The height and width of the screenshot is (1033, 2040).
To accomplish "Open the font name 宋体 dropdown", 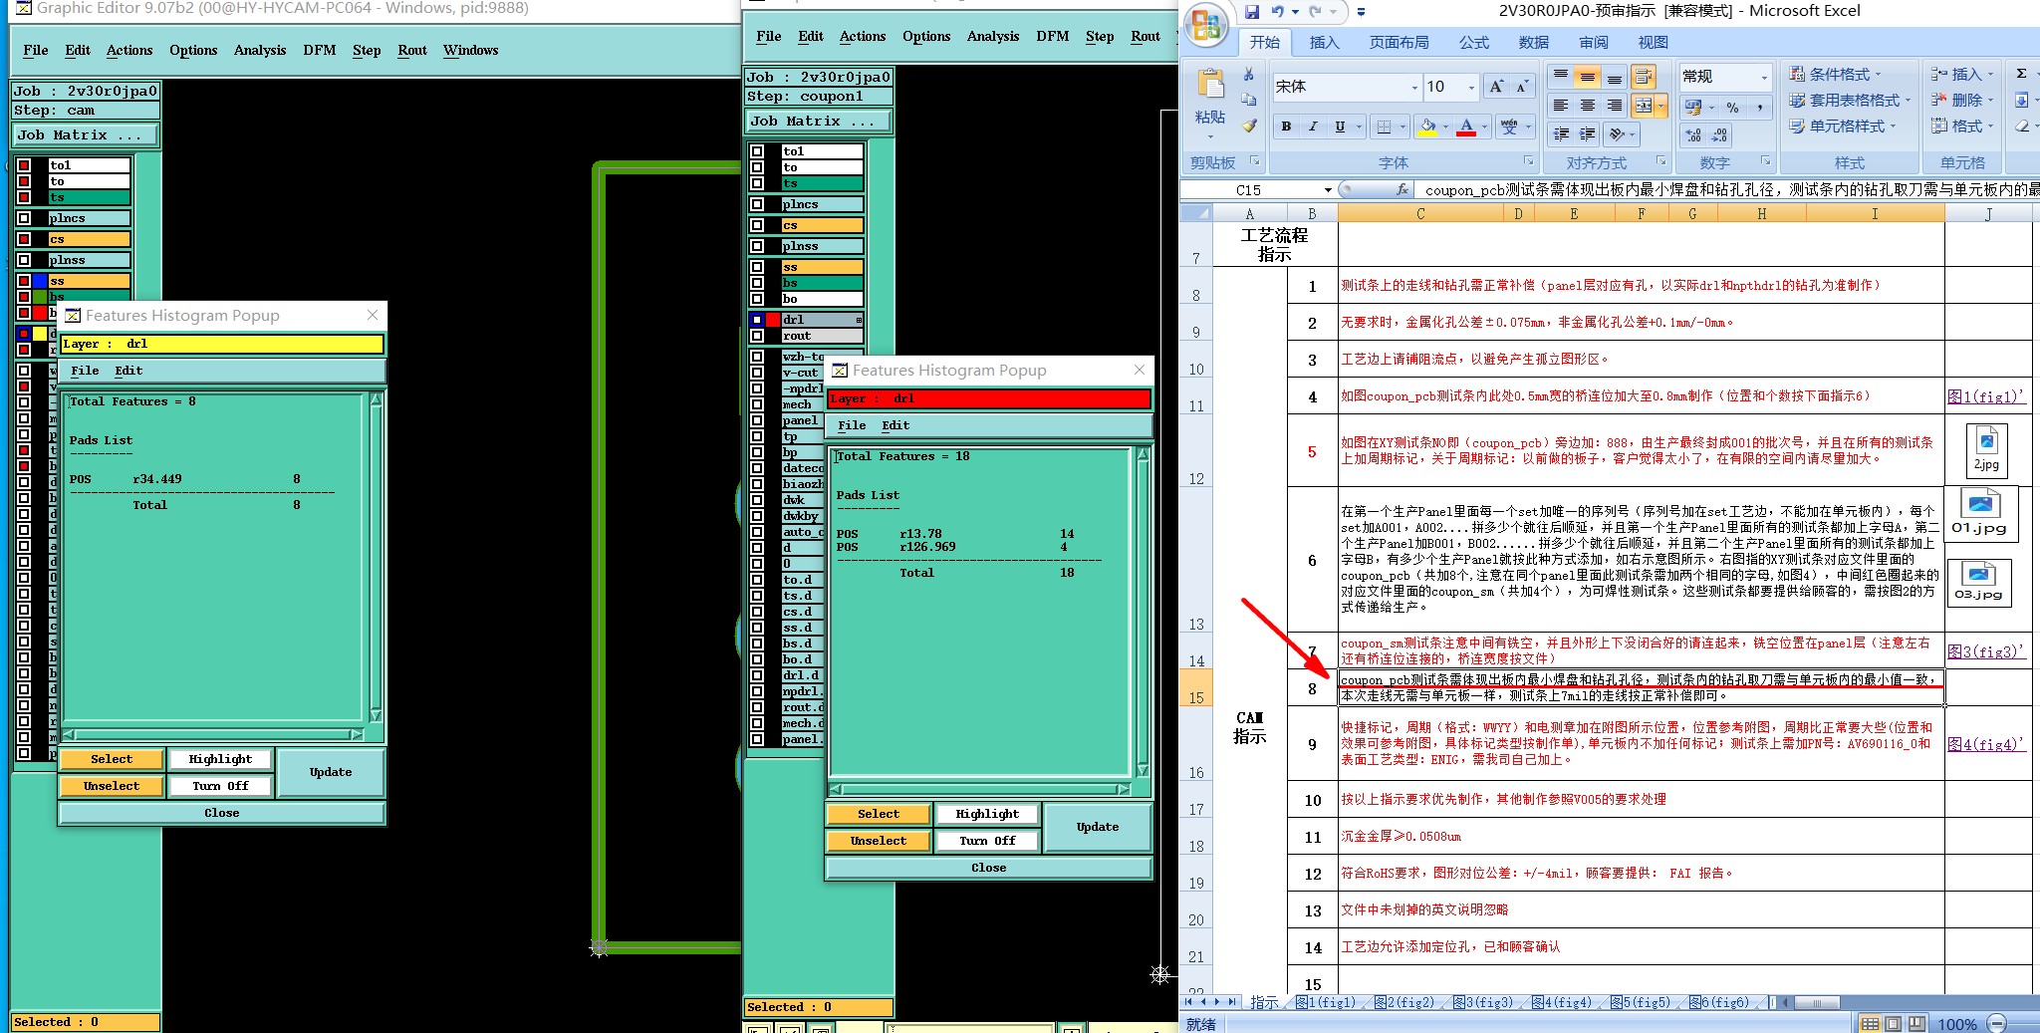I will [1414, 88].
